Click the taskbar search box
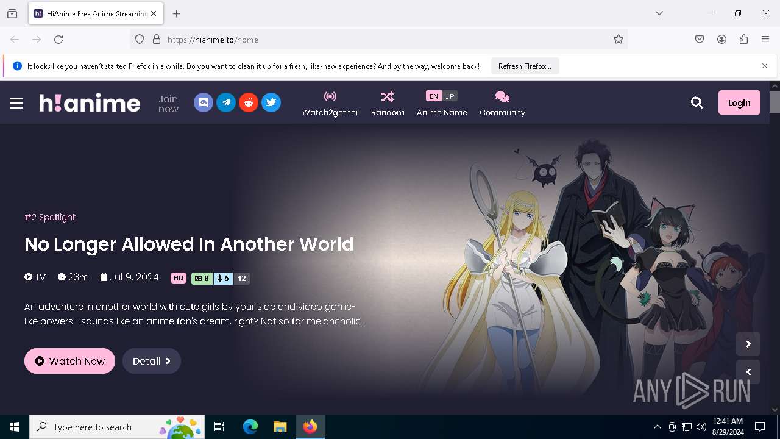780x439 pixels. (x=118, y=427)
